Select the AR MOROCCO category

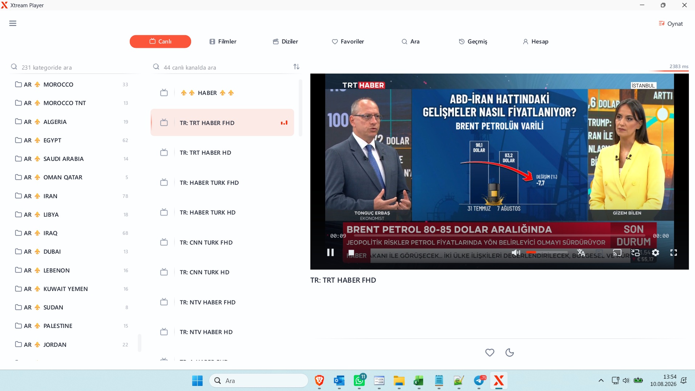pyautogui.click(x=72, y=84)
